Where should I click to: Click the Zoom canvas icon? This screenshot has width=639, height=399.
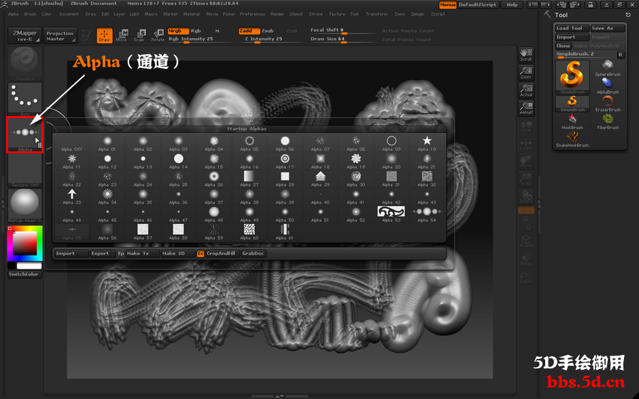pyautogui.click(x=526, y=73)
